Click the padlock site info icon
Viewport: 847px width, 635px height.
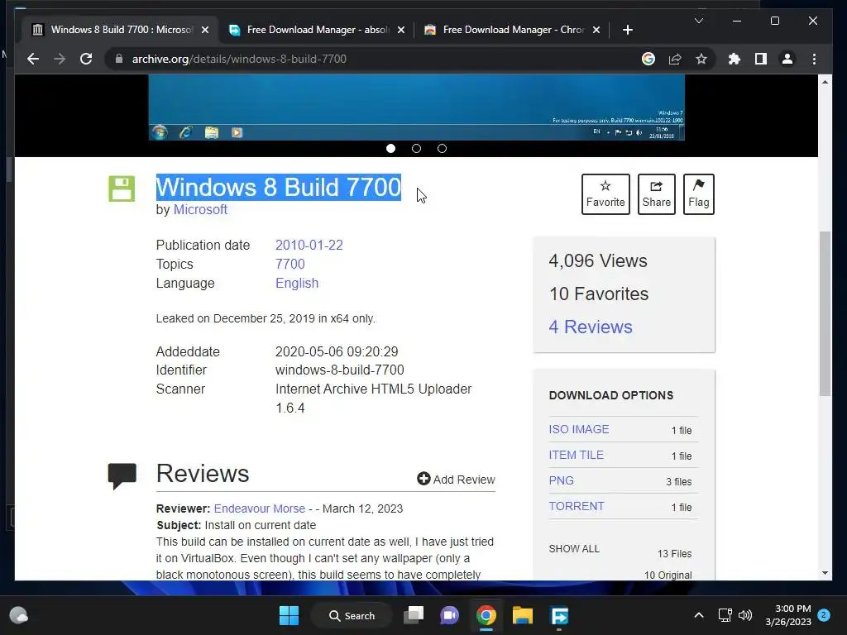coord(119,59)
